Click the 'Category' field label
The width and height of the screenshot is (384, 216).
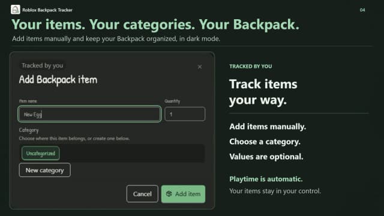[29, 130]
